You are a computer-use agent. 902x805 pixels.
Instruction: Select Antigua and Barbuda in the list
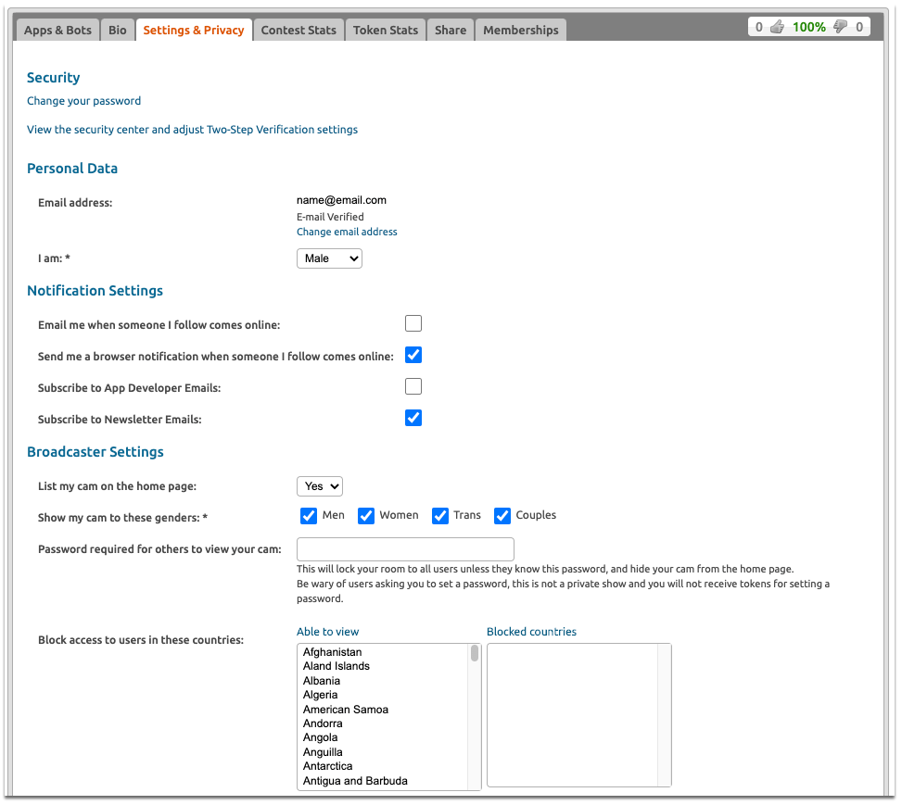coord(355,781)
